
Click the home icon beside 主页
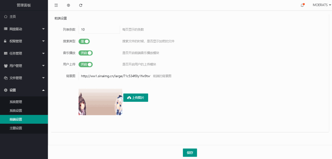click(6, 17)
